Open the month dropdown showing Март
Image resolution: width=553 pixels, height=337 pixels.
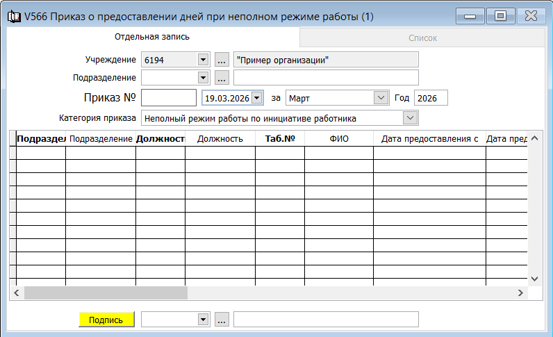tap(380, 98)
